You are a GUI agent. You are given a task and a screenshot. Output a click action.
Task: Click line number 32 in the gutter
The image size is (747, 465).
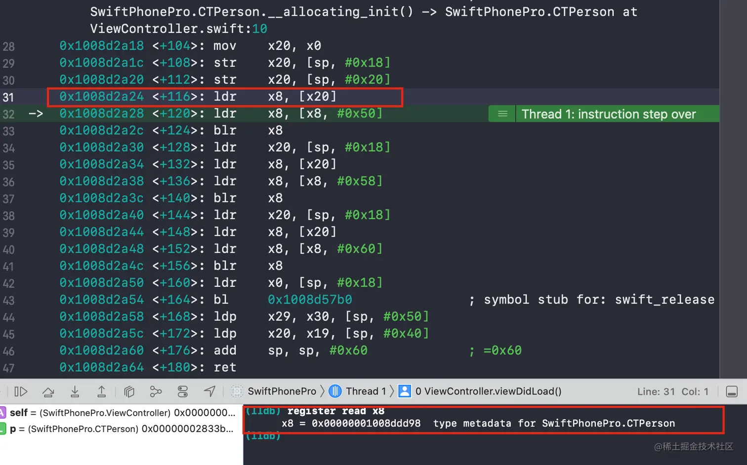pyautogui.click(x=9, y=115)
